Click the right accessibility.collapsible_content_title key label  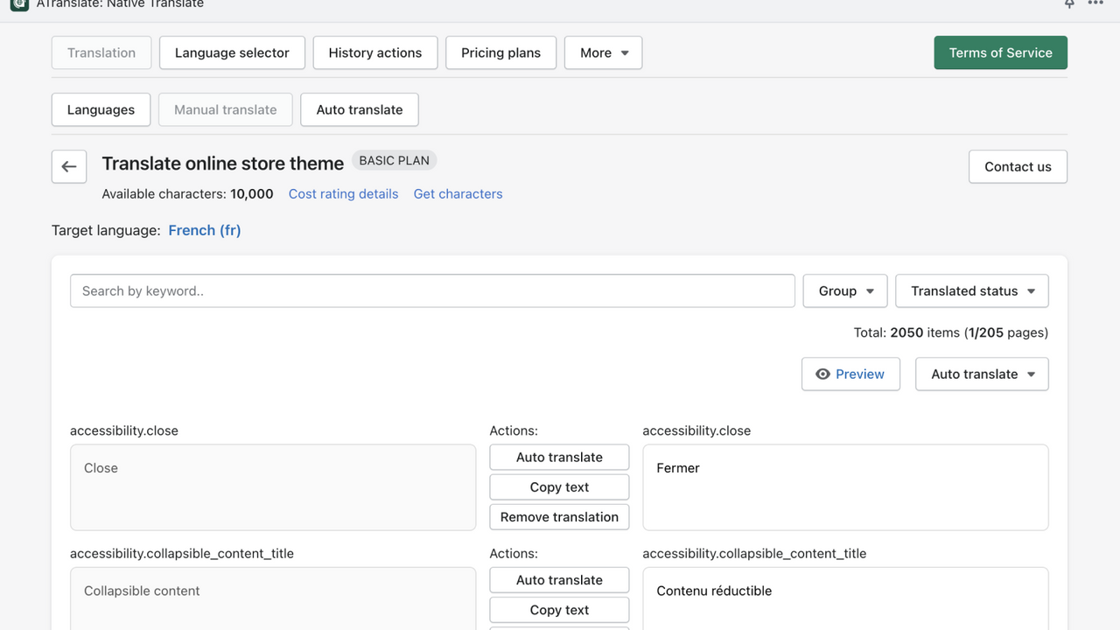click(754, 553)
